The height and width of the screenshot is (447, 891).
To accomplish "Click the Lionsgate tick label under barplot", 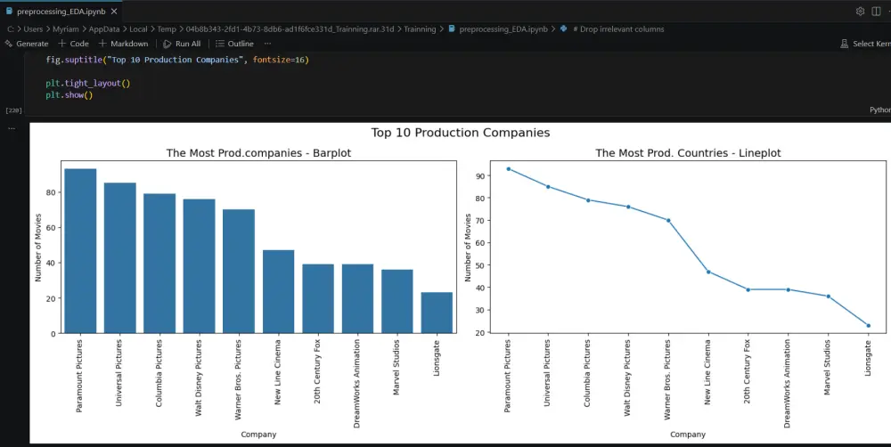I will coord(437,358).
